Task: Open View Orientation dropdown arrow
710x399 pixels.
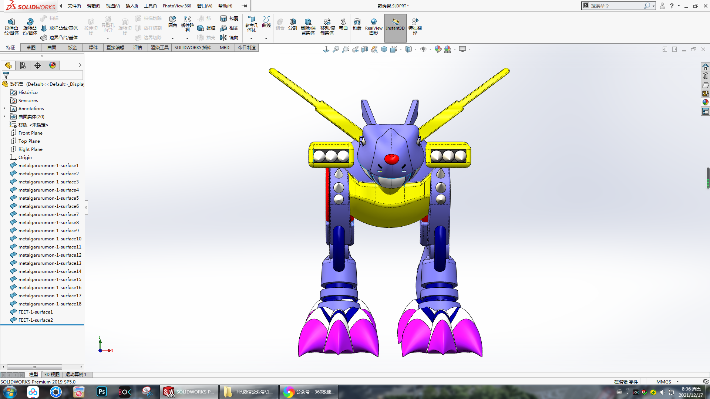Action: 401,50
